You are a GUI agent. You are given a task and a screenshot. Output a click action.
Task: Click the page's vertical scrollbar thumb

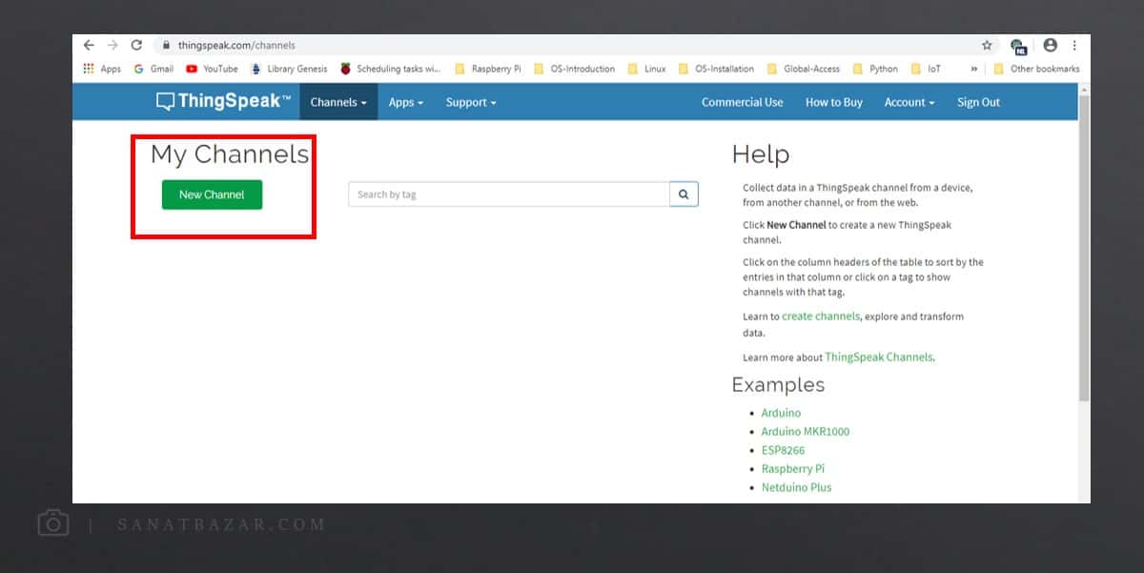click(1084, 248)
